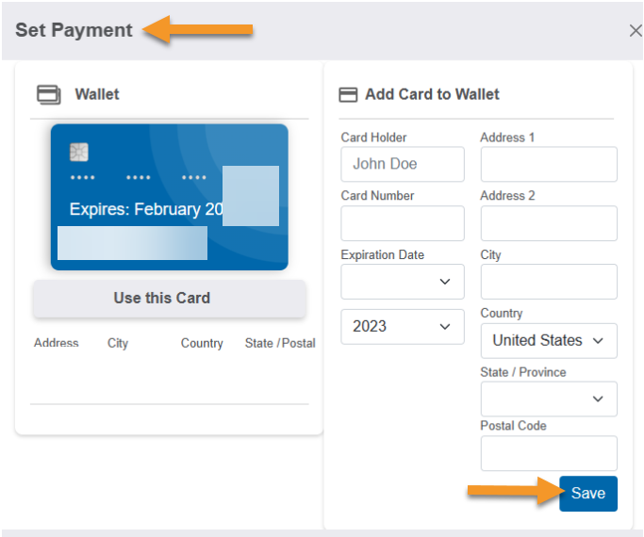Click the Address column header in Wallet
The height and width of the screenshot is (537, 644).
[x=57, y=343]
